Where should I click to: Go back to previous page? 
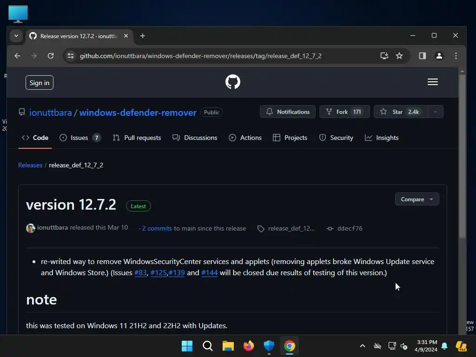click(x=17, y=56)
